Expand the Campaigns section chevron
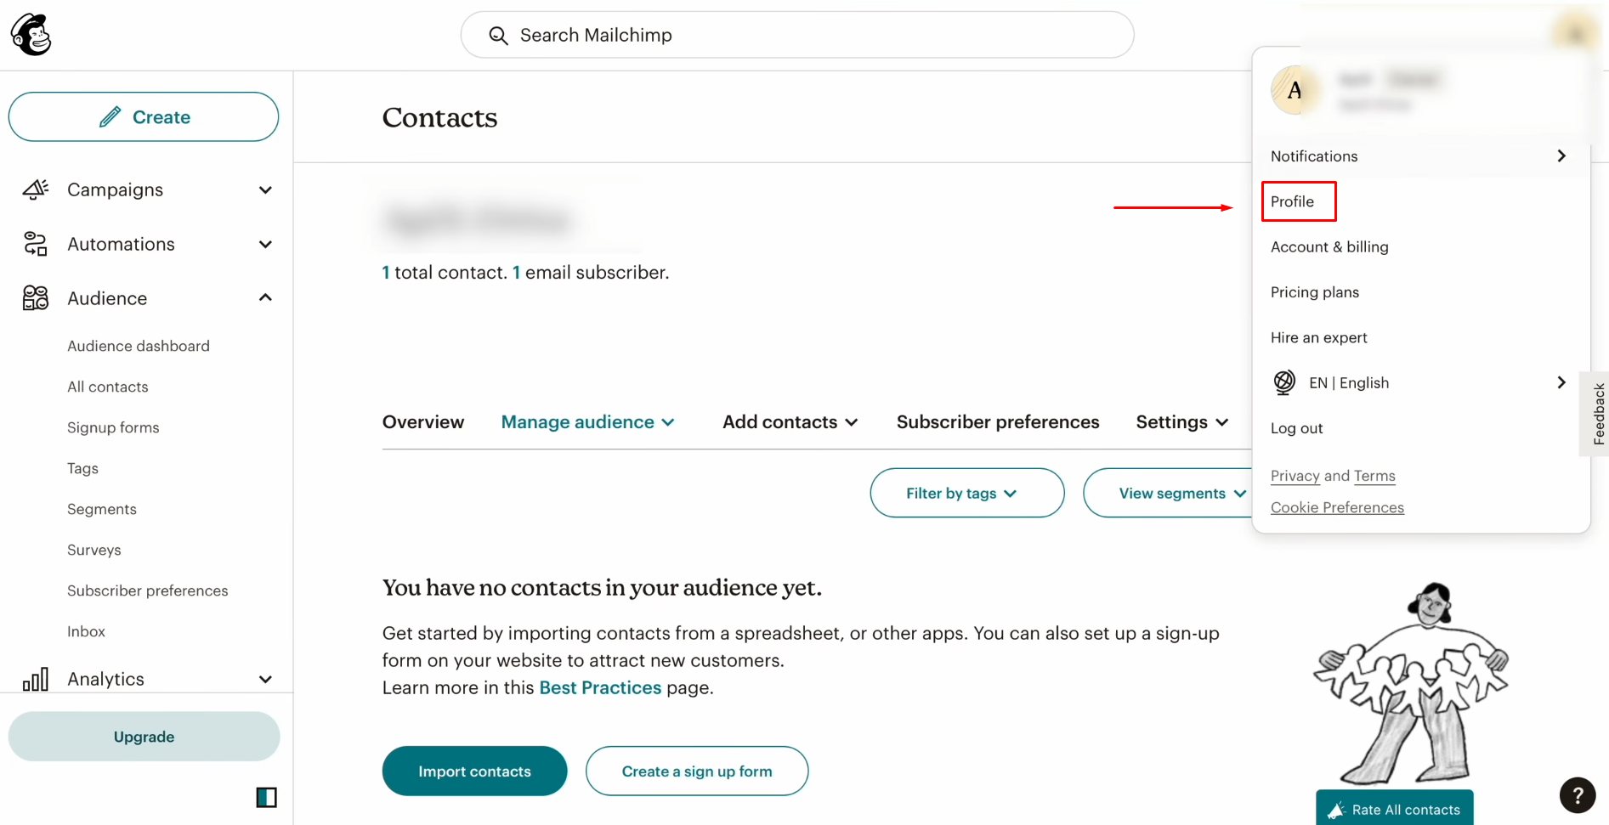Viewport: 1609px width, 825px height. (265, 189)
